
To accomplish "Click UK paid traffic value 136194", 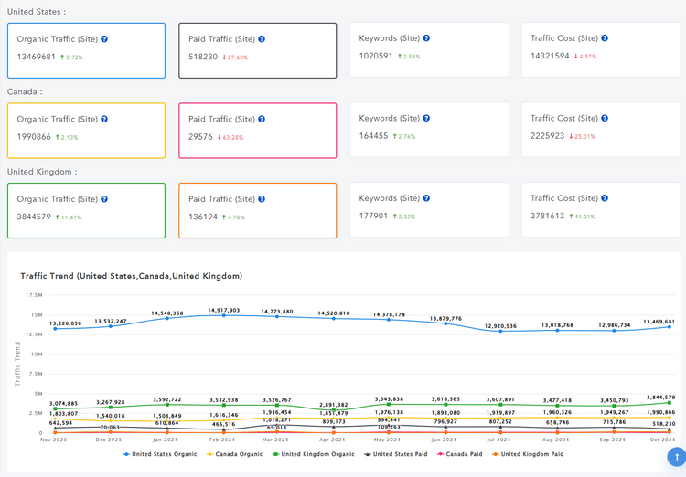I will tap(203, 217).
